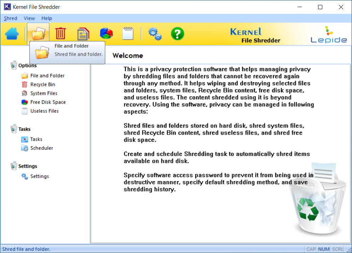Open Settings gears icon in toolbar
This screenshot has width=352, height=253.
(155, 34)
